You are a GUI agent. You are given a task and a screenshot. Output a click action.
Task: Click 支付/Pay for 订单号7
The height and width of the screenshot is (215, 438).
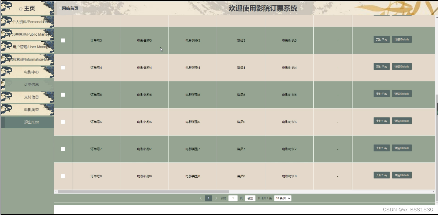[x=382, y=148]
